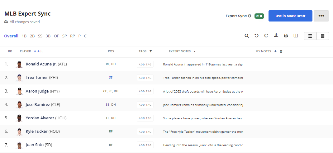Click the + Add player link
This screenshot has width=333, height=153.
pyautogui.click(x=38, y=51)
